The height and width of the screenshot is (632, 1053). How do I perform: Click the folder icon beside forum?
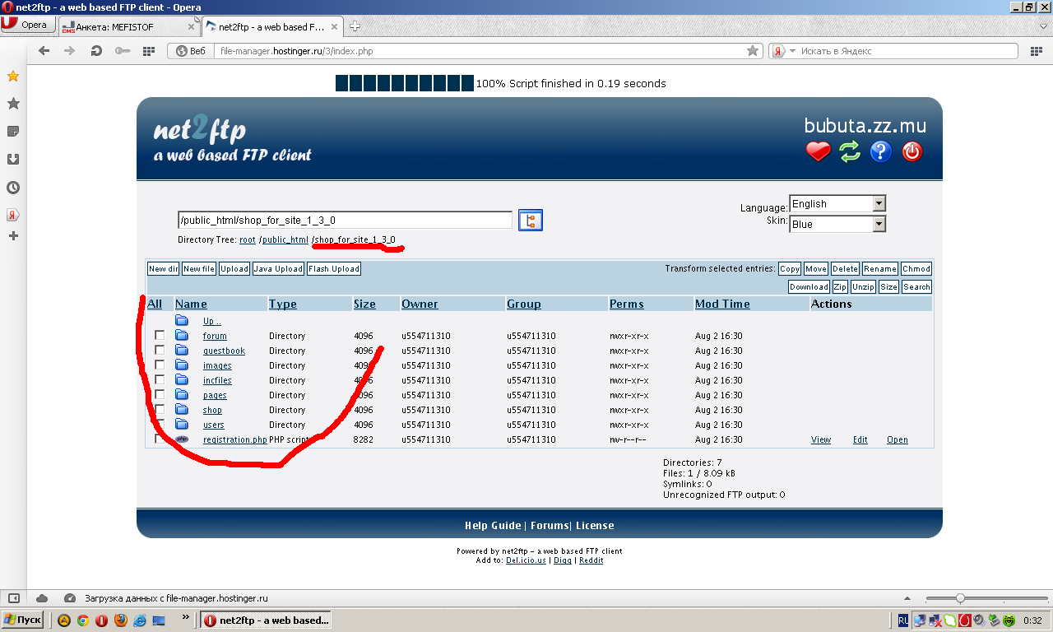click(x=182, y=336)
